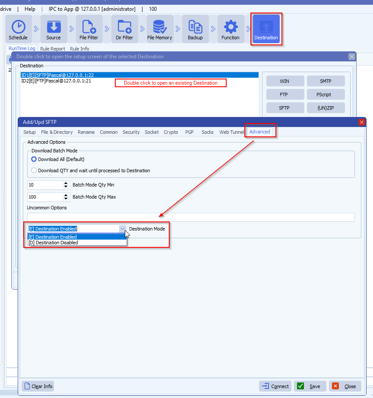Click the PScript destination button
The height and width of the screenshot is (398, 373).
click(326, 95)
